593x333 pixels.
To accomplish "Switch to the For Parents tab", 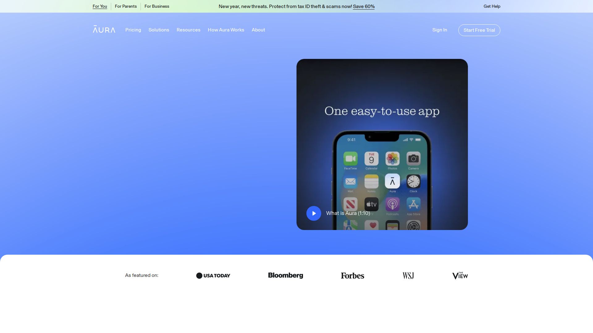I will (x=126, y=6).
